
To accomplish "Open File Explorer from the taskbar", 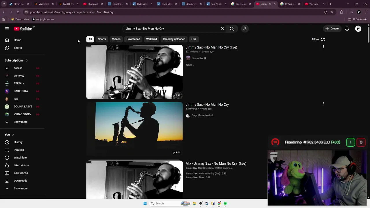I will click(195, 203).
